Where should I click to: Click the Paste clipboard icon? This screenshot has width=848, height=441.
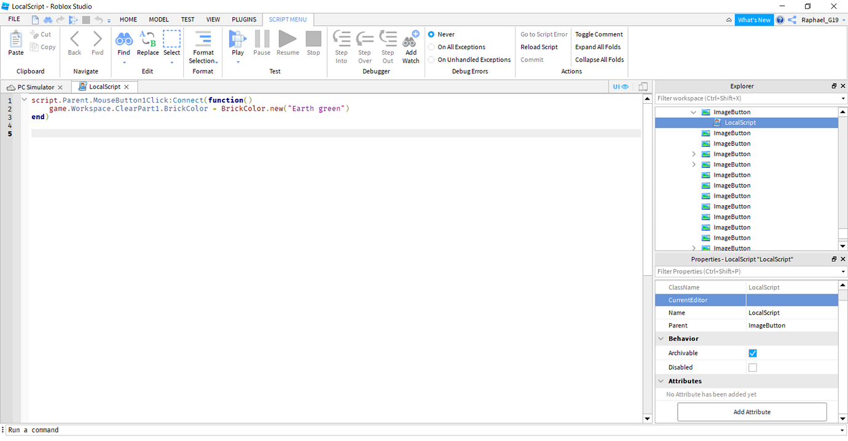click(16, 39)
